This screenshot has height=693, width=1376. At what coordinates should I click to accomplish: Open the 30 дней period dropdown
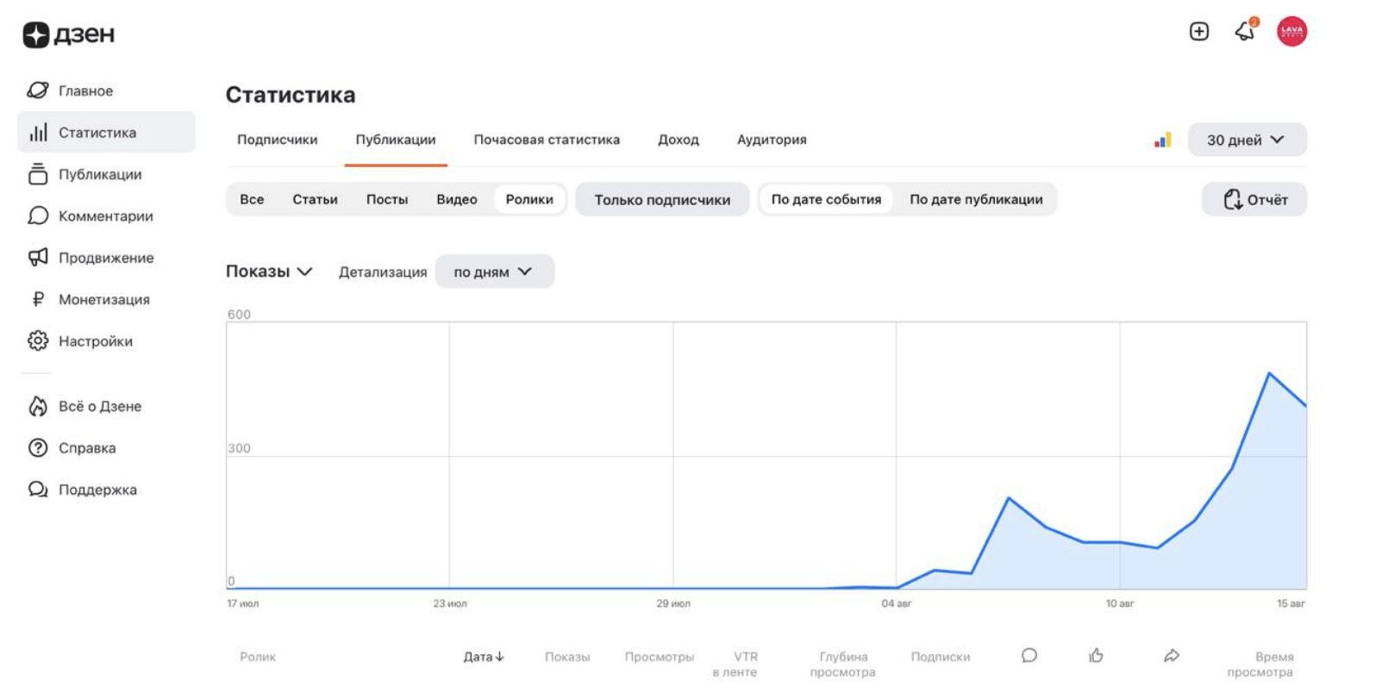pyautogui.click(x=1246, y=140)
